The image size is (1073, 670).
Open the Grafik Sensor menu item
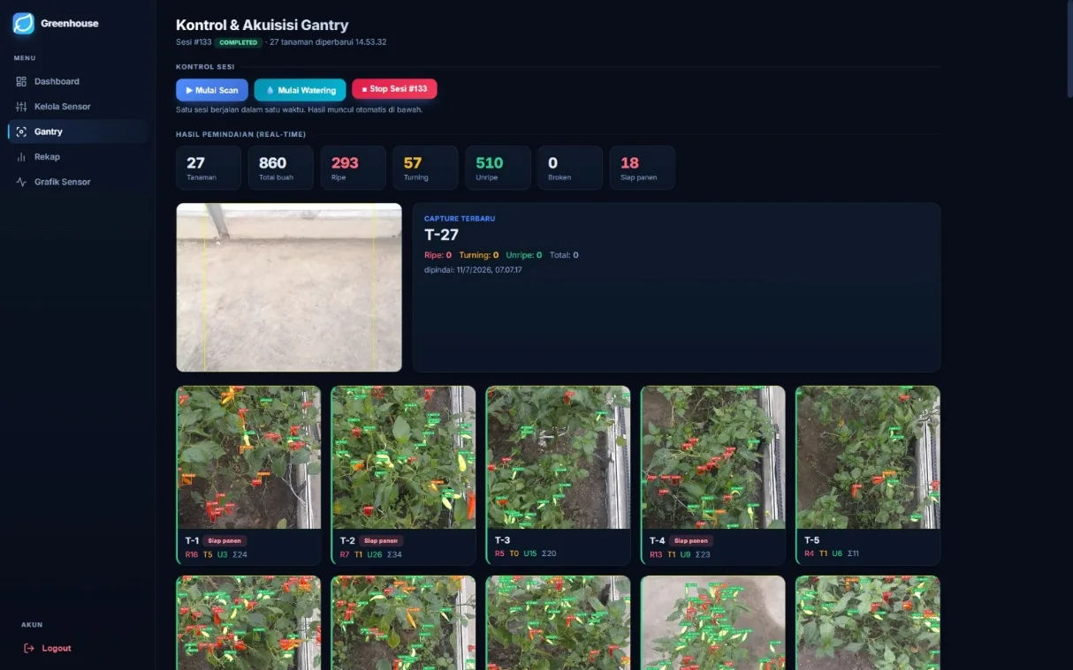pyautogui.click(x=79, y=182)
